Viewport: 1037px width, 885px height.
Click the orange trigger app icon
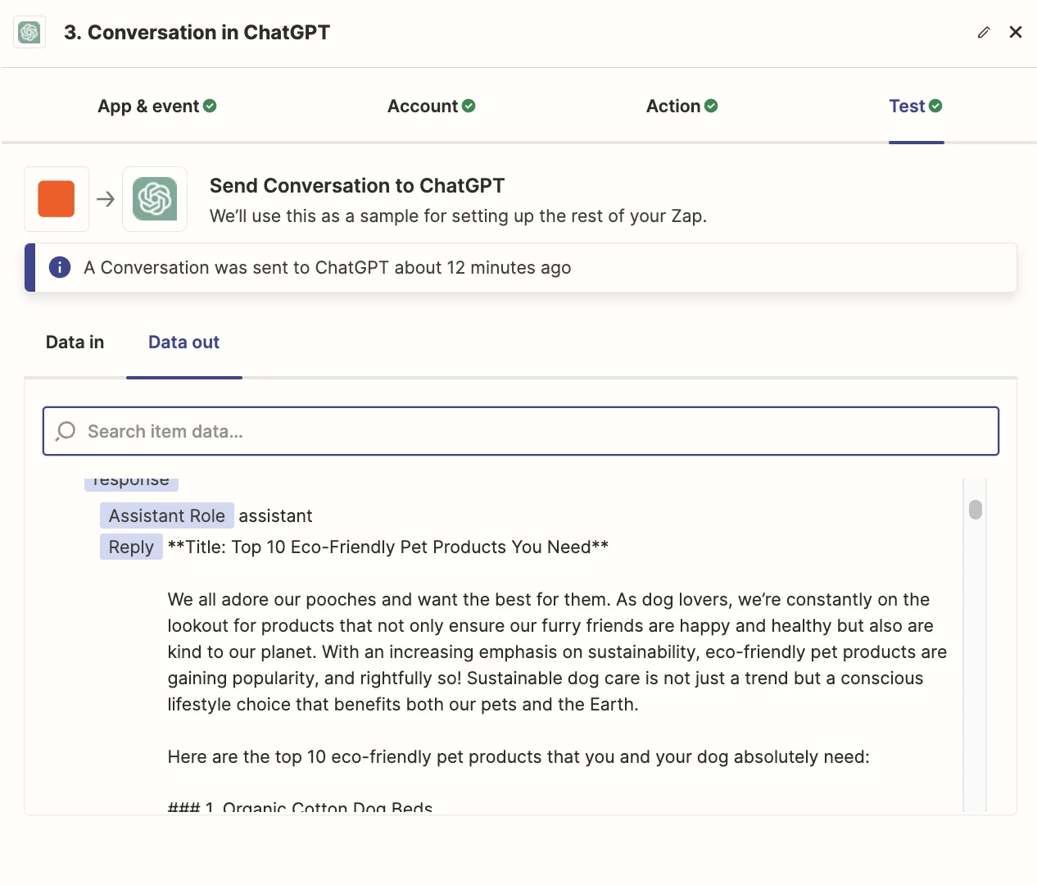pyautogui.click(x=57, y=199)
